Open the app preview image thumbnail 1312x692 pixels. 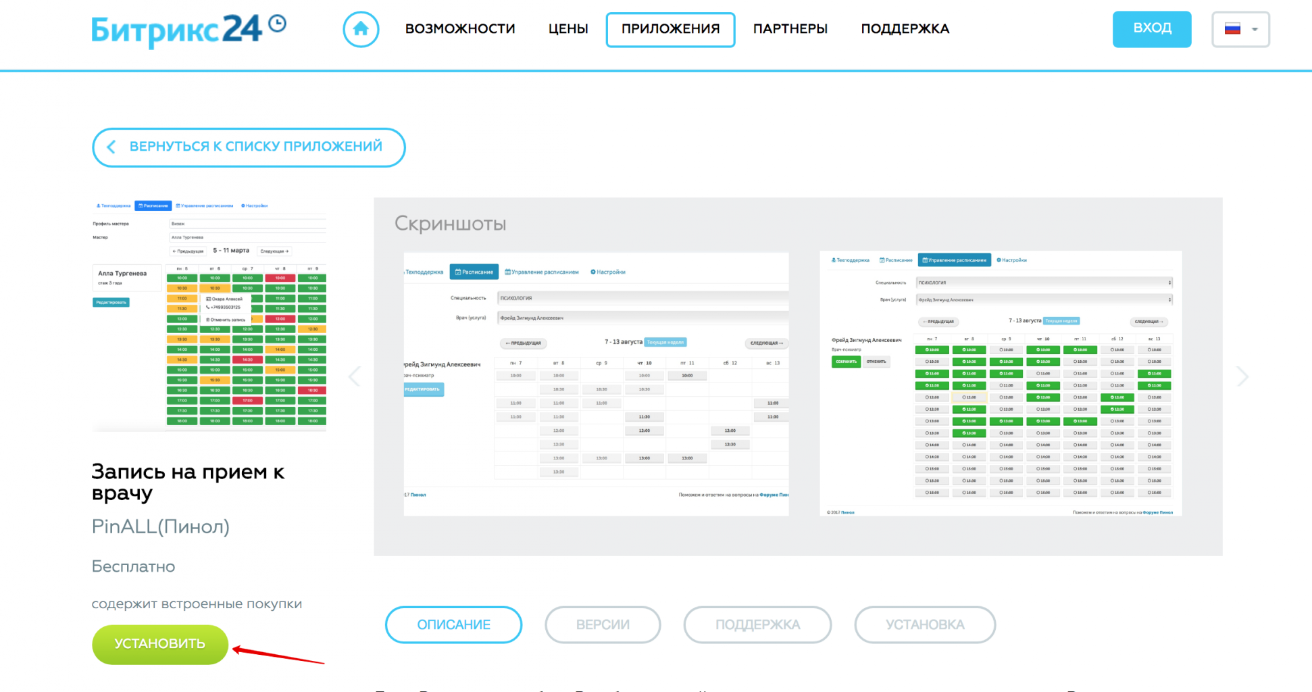tap(209, 315)
